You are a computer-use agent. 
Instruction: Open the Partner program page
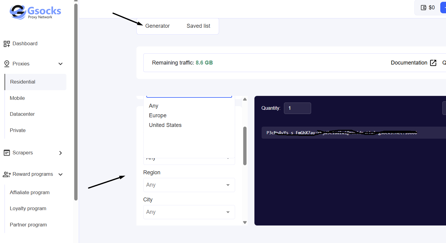pyautogui.click(x=28, y=225)
